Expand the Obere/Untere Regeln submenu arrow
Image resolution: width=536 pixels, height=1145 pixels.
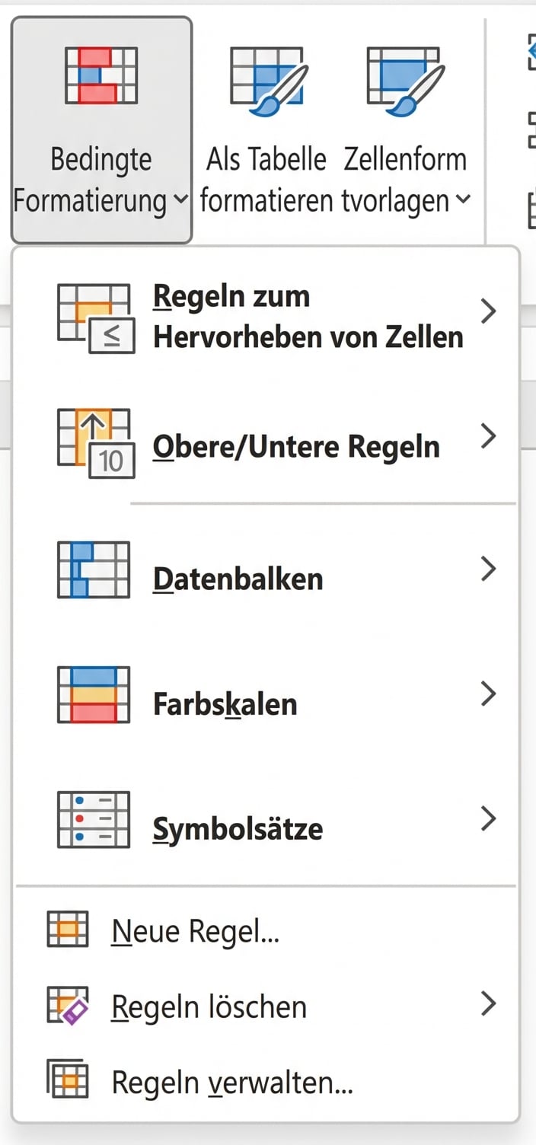[x=489, y=436]
